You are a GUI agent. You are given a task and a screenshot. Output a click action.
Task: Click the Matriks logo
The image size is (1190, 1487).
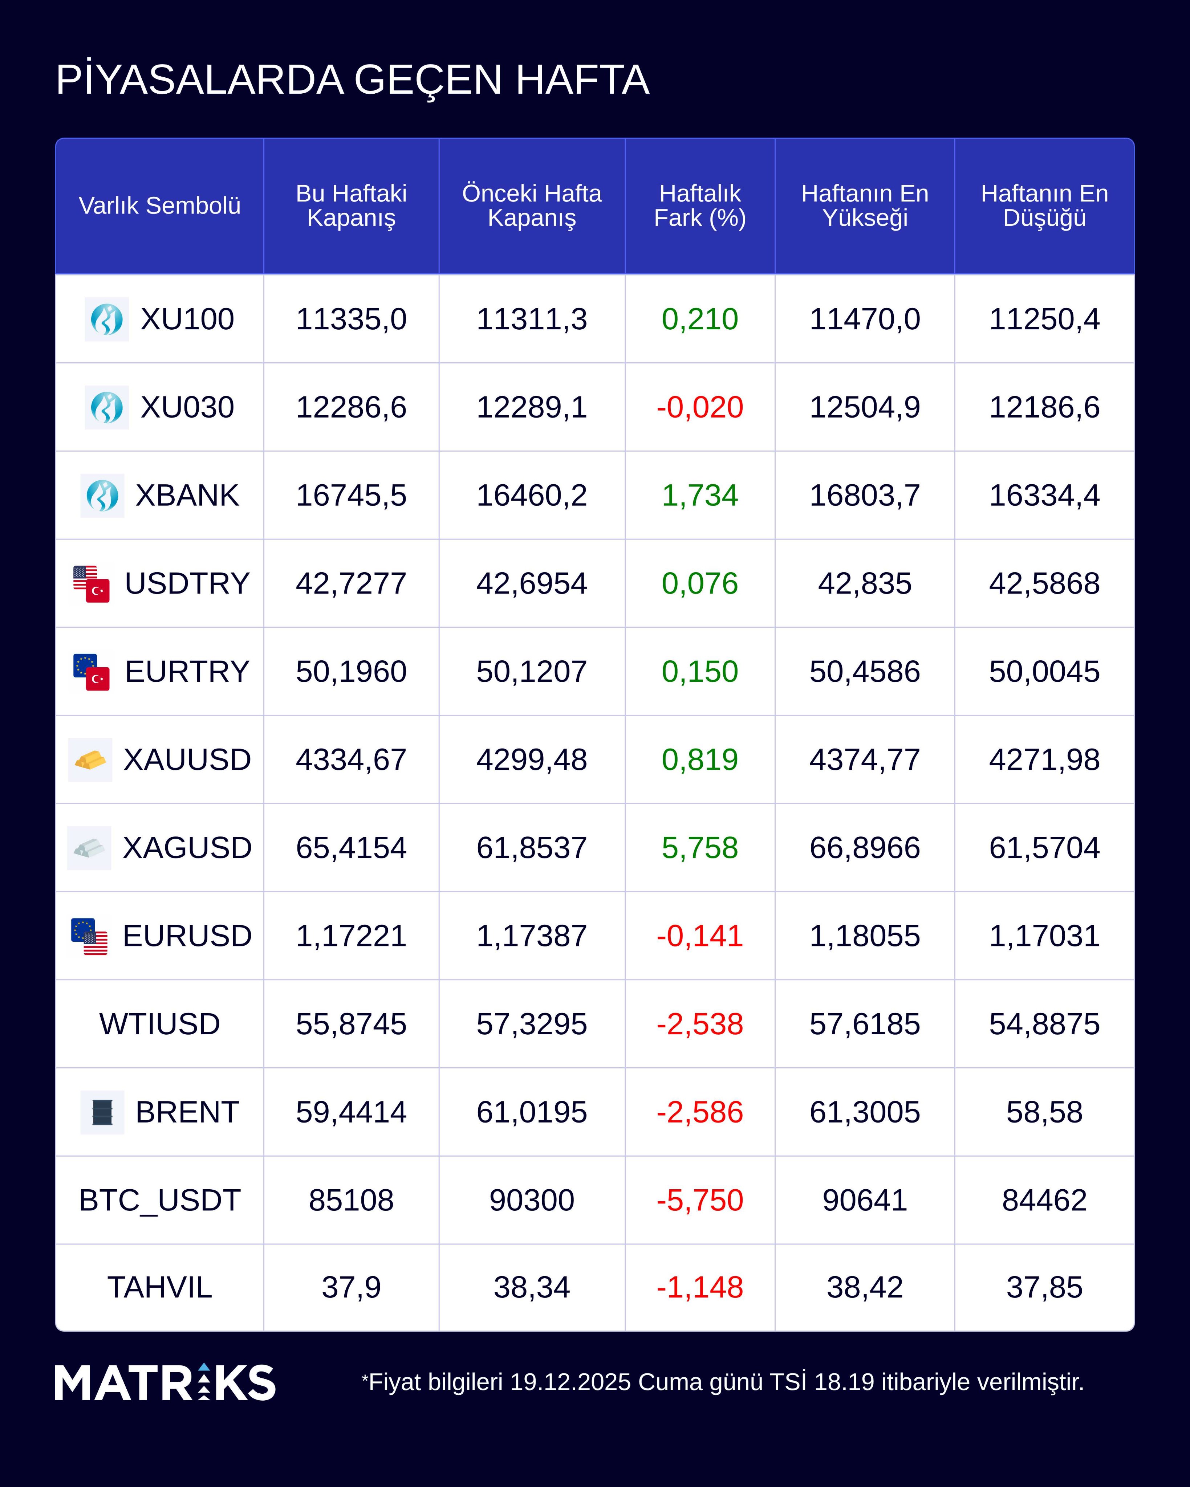pos(165,1382)
